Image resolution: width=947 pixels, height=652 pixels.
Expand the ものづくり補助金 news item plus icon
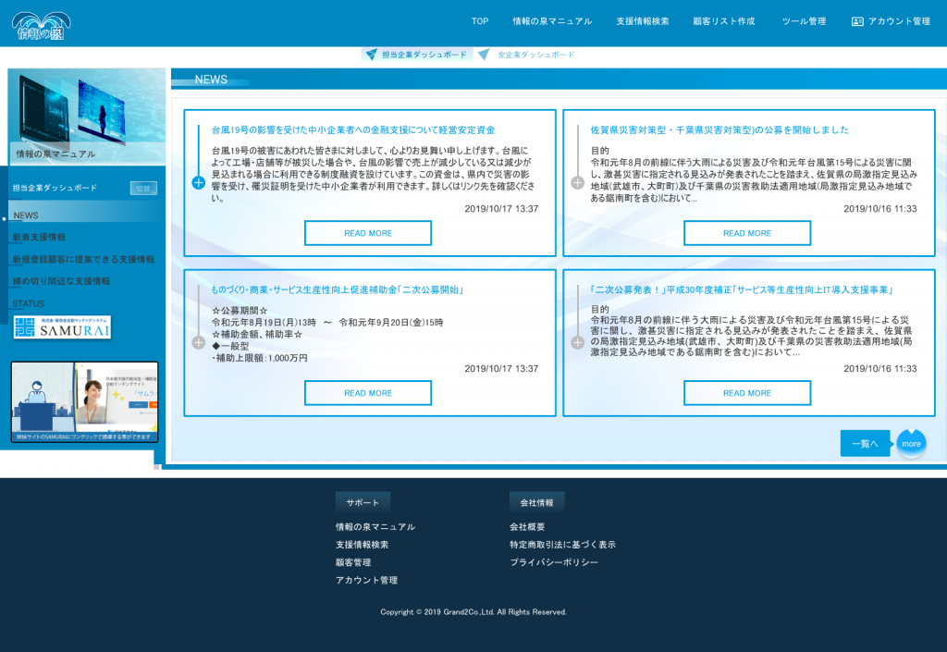(x=198, y=343)
